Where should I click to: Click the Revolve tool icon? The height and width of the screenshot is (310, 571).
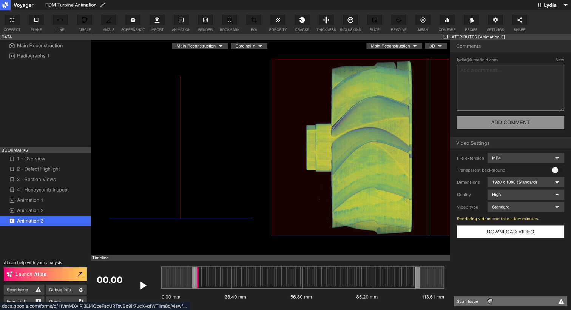pos(398,20)
